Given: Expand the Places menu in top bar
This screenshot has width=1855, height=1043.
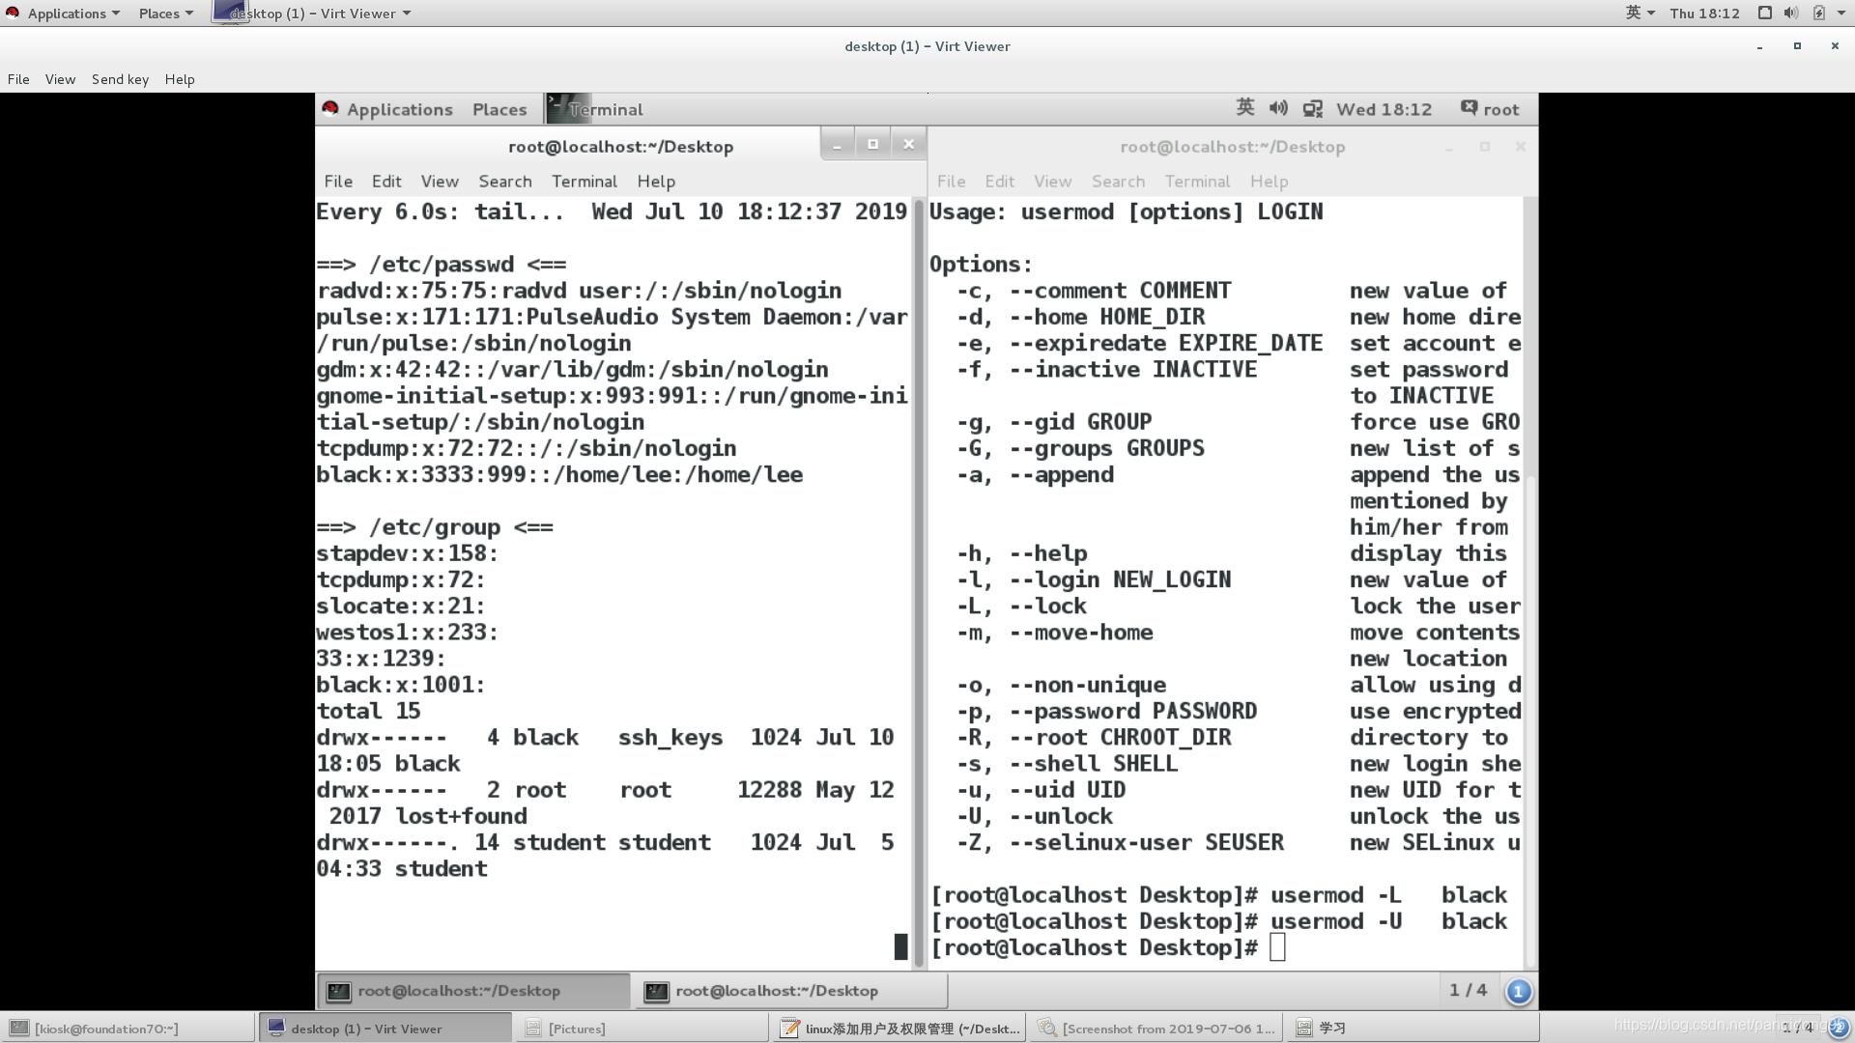Looking at the screenshot, I should point(158,13).
